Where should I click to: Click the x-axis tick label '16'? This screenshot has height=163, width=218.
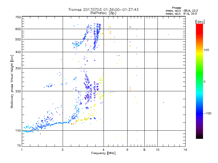click(185, 150)
